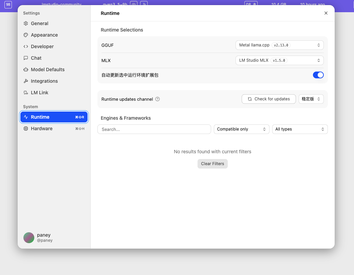Screen dimensions: 354x275
Task: Click the Hardware chip icon
Action: pyautogui.click(x=26, y=129)
